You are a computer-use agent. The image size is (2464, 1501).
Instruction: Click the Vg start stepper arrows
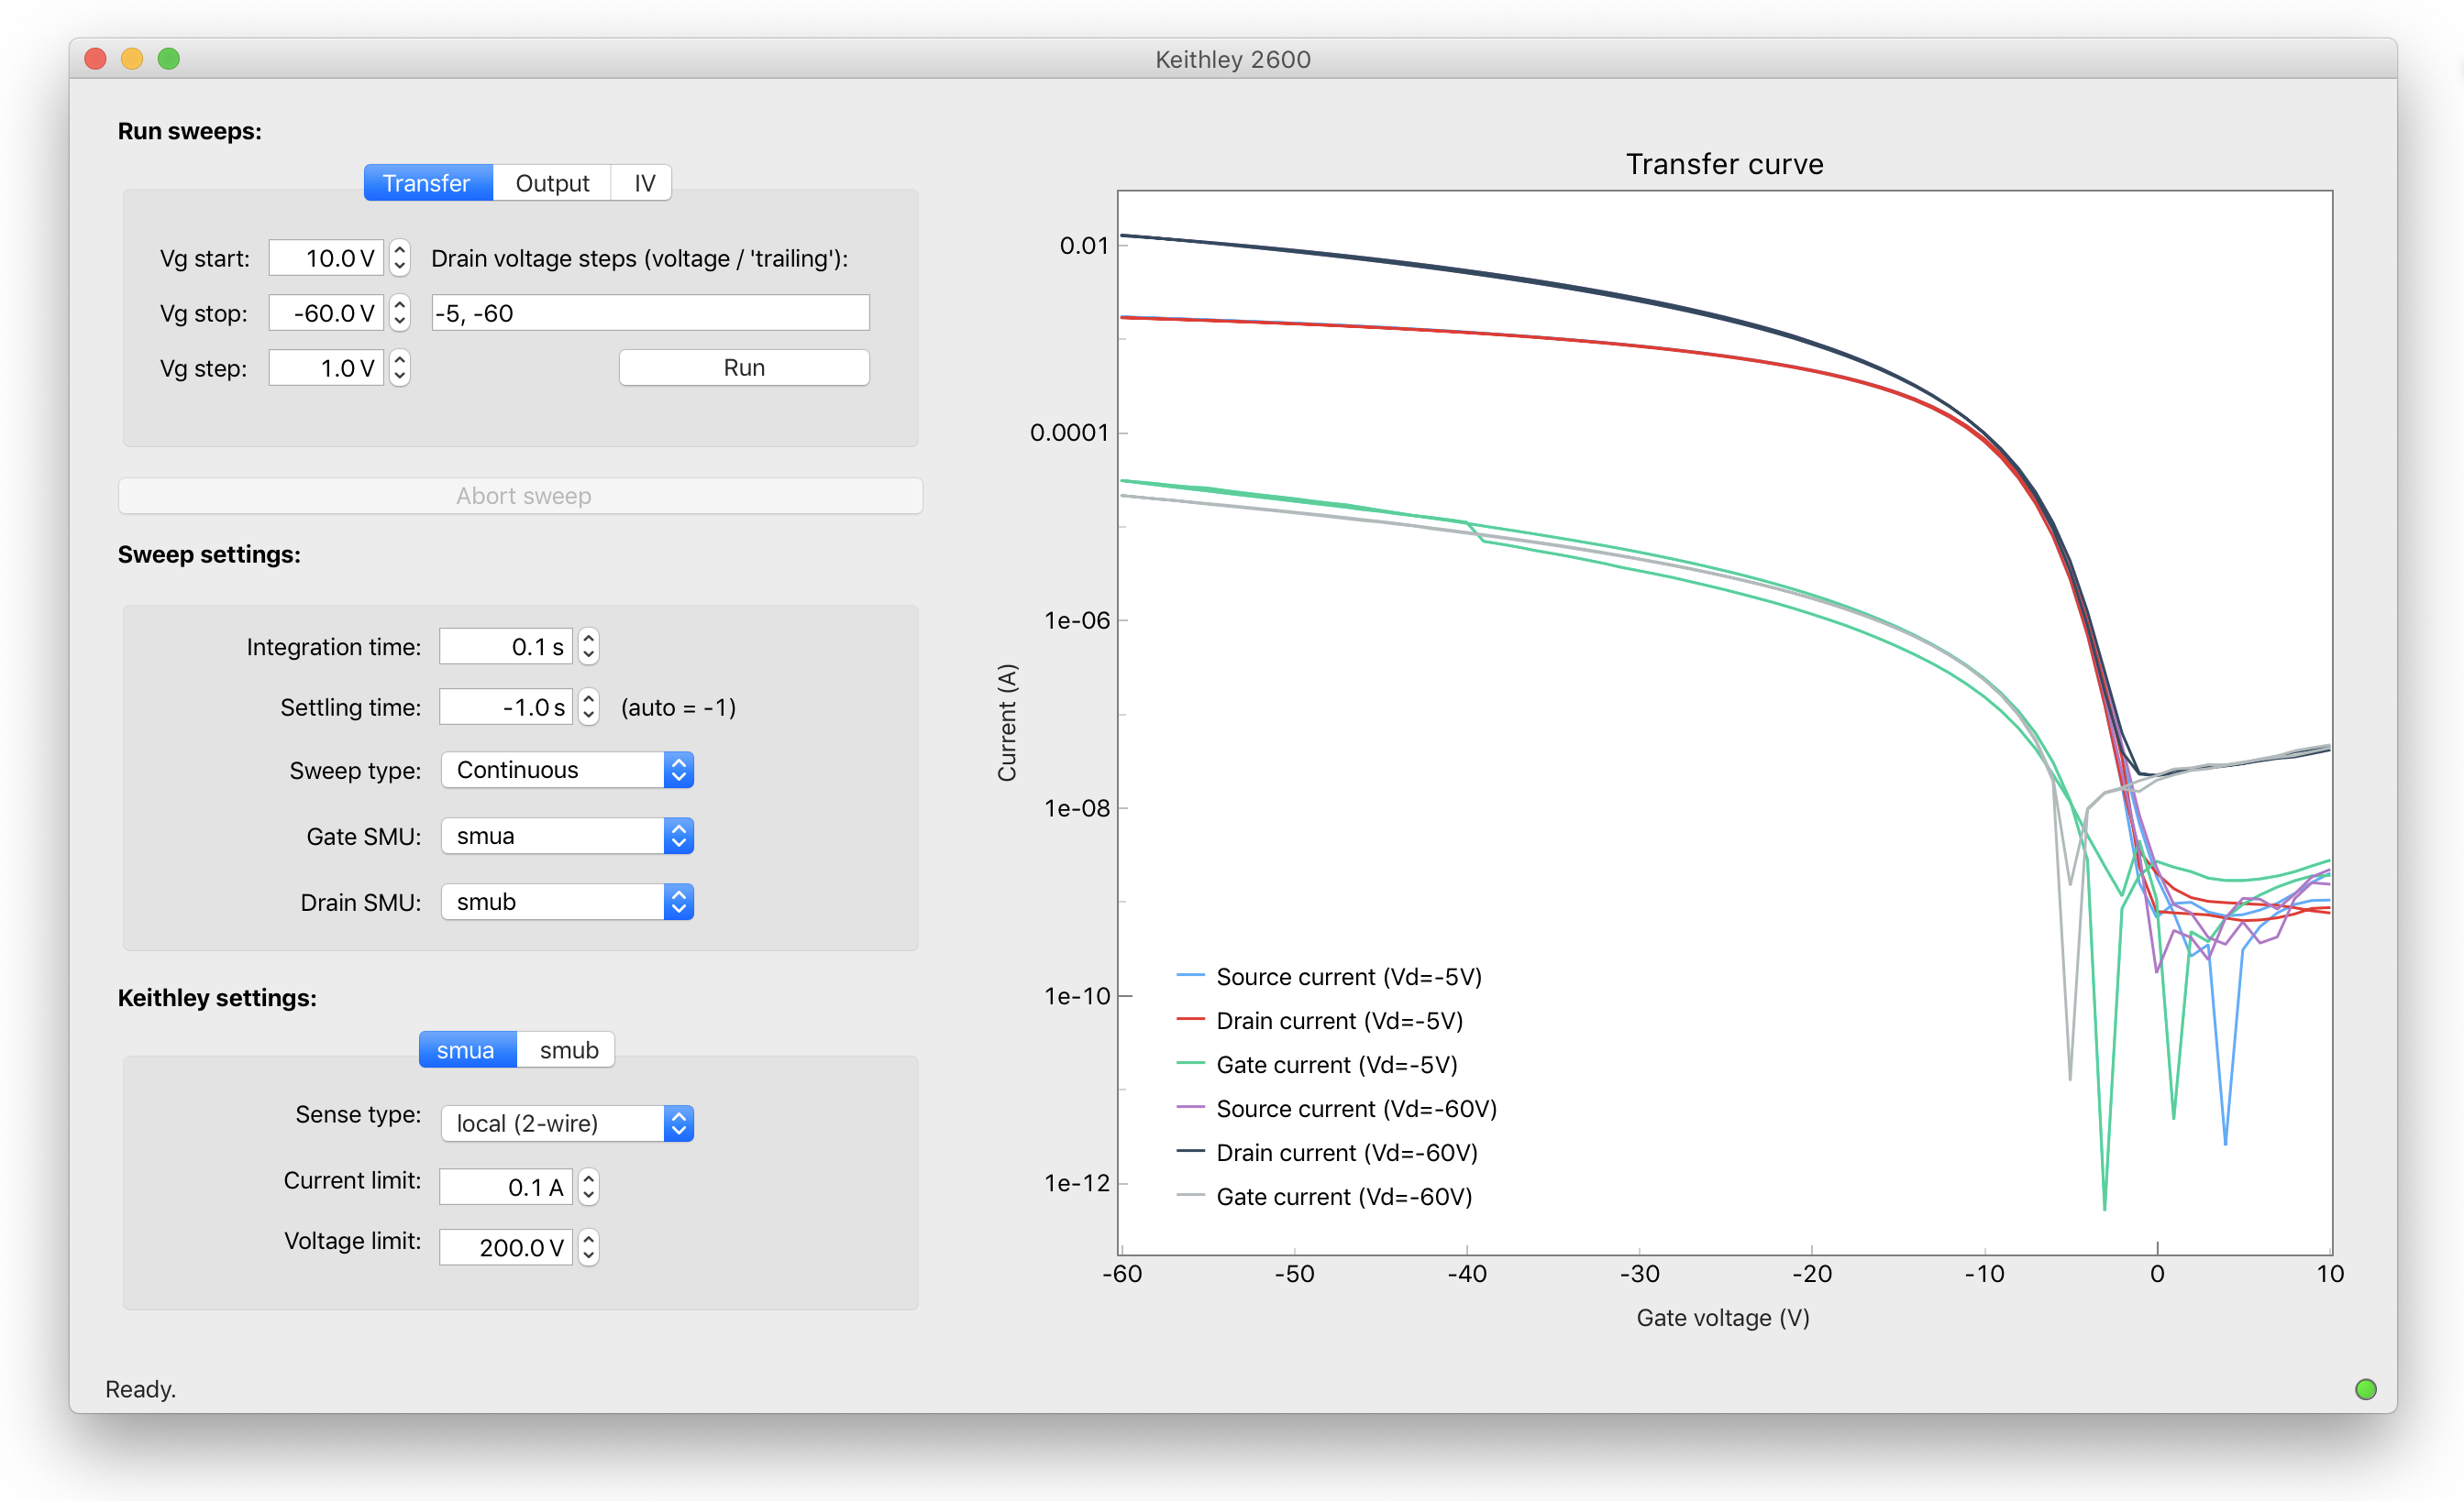tap(399, 257)
